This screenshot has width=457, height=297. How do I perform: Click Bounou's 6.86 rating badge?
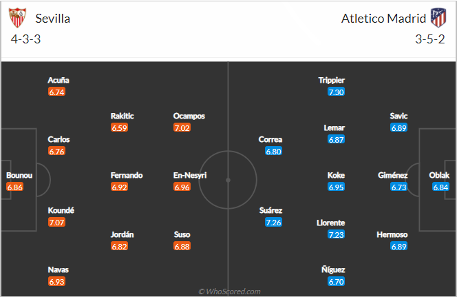(x=15, y=187)
